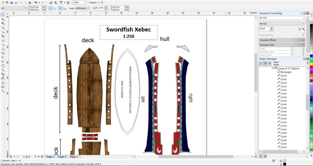Collapse the Group of 37 Objects
The width and height of the screenshot is (313, 166).
click(273, 68)
